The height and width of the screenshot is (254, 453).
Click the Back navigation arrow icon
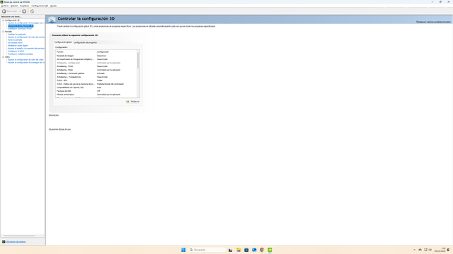pos(4,11)
